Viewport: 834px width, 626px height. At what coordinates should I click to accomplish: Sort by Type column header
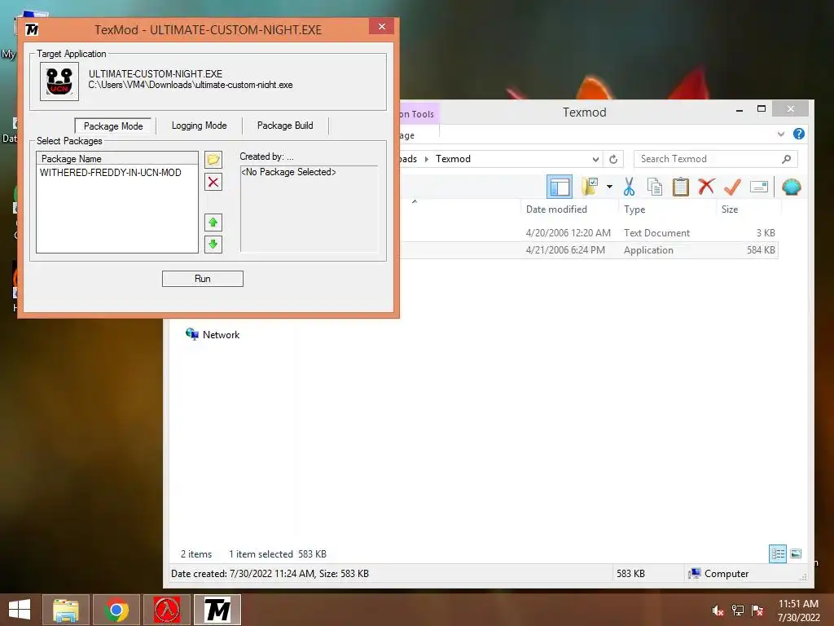click(634, 209)
